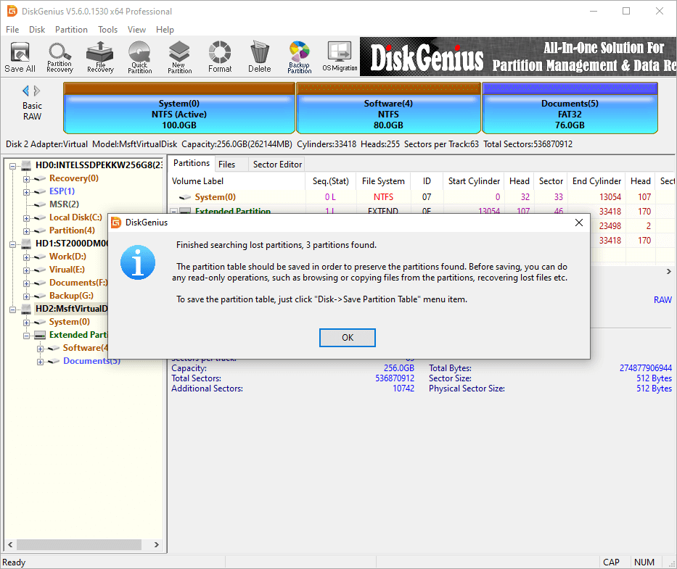
Task: Expand the Virual(E:) tree node
Action: (26, 270)
